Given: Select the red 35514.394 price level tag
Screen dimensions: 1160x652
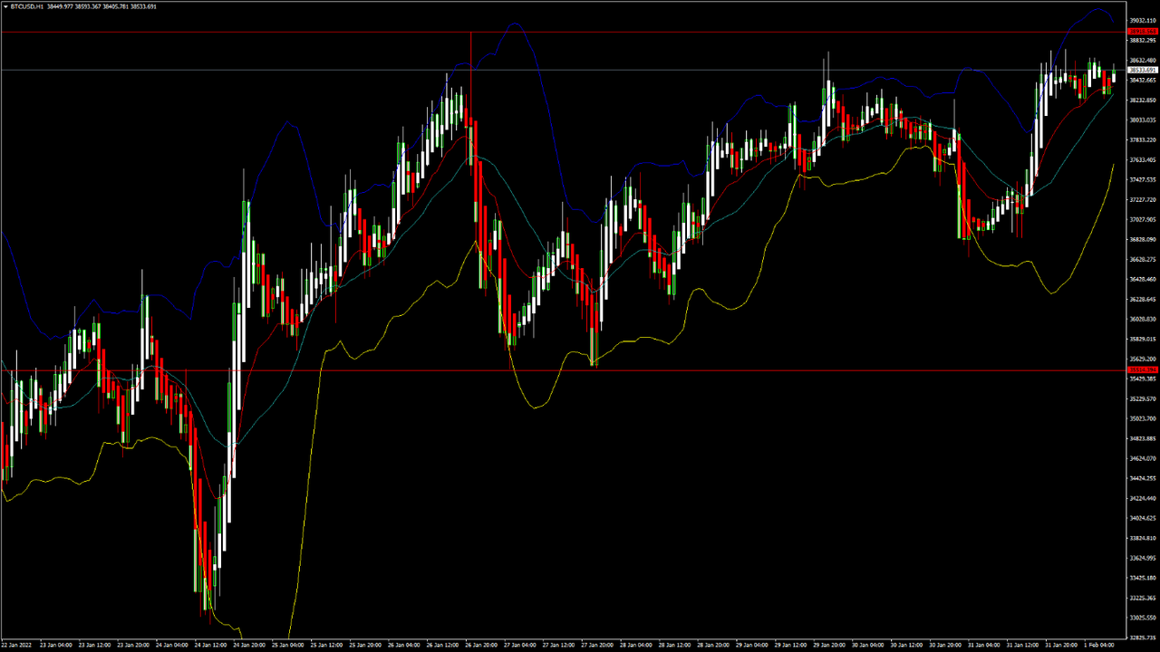Looking at the screenshot, I should [1142, 370].
